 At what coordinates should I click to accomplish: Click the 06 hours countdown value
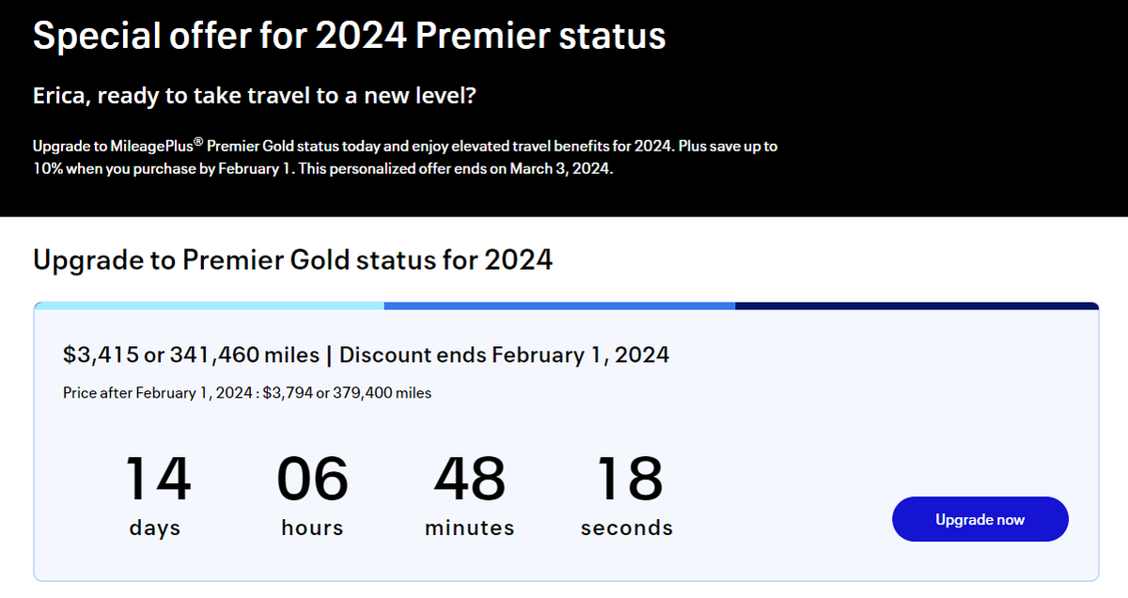312,480
